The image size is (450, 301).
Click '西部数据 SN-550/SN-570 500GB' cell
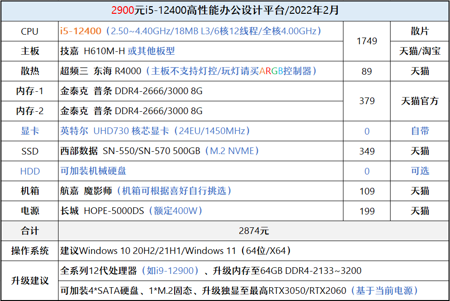tap(201, 151)
